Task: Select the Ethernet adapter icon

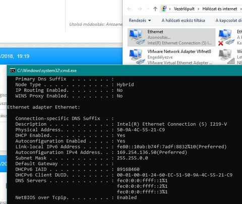Action: (x=137, y=37)
